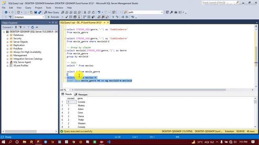Click the Decrease Indent icon
259x145 pixels.
(123, 17)
